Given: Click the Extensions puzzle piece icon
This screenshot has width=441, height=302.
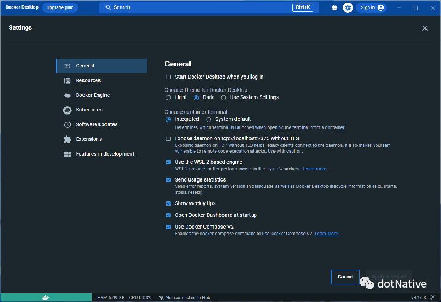Looking at the screenshot, I should click(67, 139).
